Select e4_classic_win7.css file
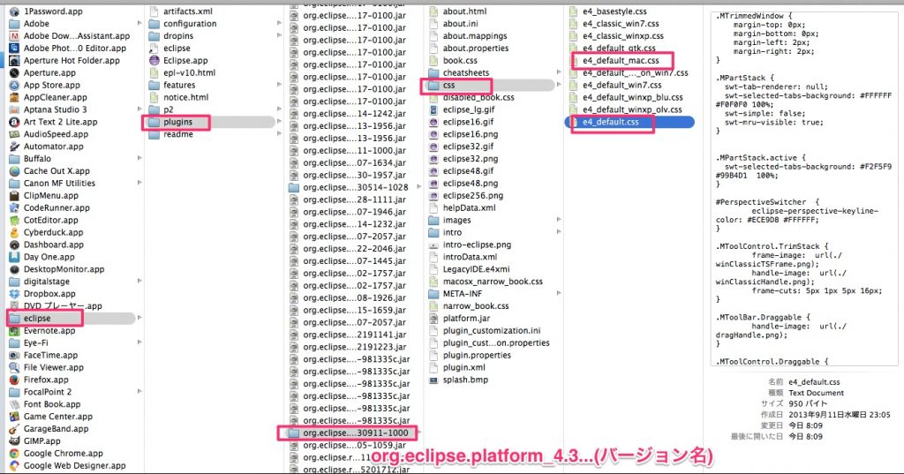Viewport: 904px width, 474px height. click(621, 24)
